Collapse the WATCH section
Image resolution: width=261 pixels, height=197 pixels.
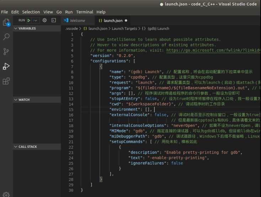(37, 100)
